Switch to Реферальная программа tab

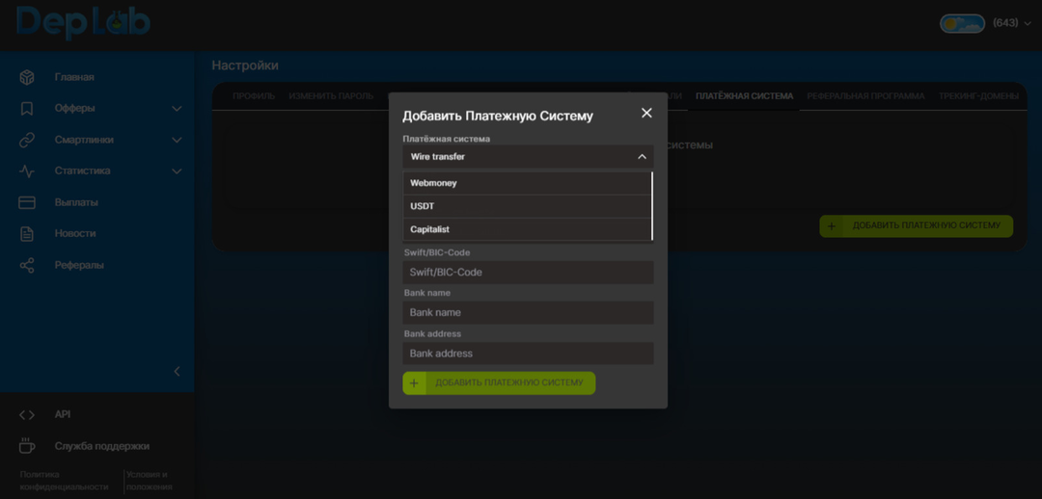(x=865, y=96)
